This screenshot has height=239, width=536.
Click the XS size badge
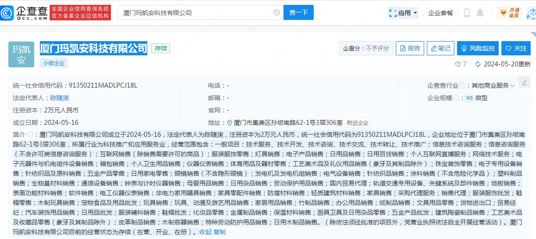coord(469,98)
